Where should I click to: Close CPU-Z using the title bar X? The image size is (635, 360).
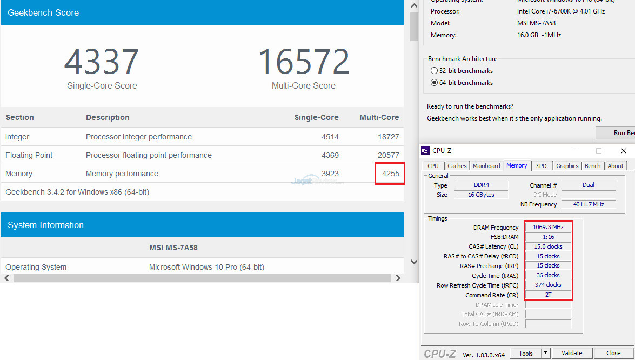coord(623,151)
